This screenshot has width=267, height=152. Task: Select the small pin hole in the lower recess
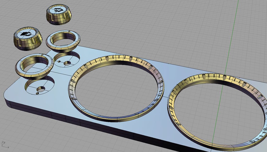coord(37,93)
